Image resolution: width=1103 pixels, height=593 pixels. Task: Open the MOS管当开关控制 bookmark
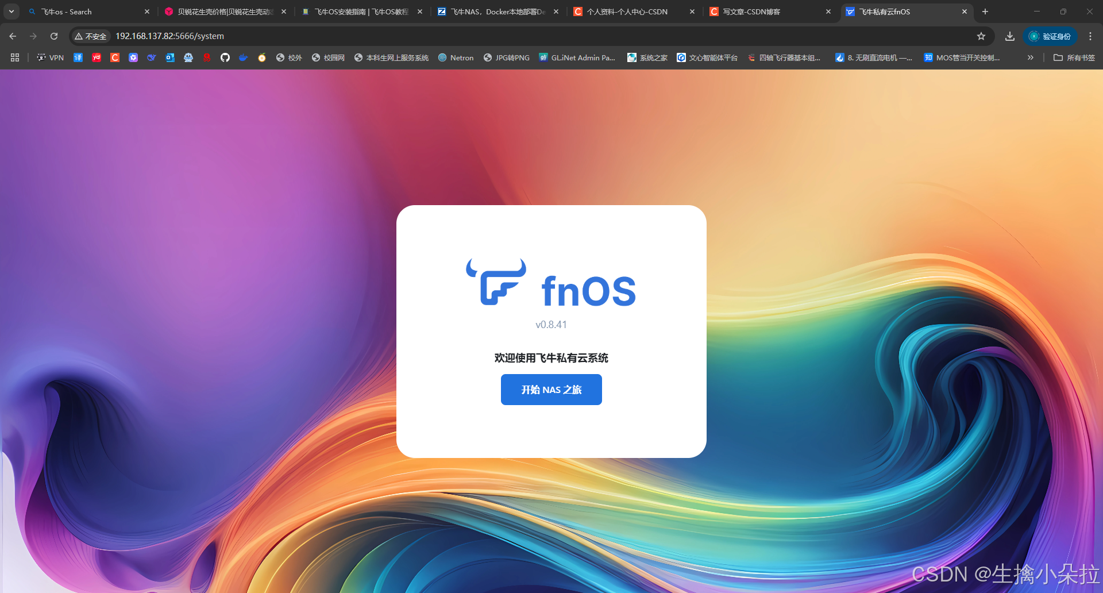click(962, 57)
